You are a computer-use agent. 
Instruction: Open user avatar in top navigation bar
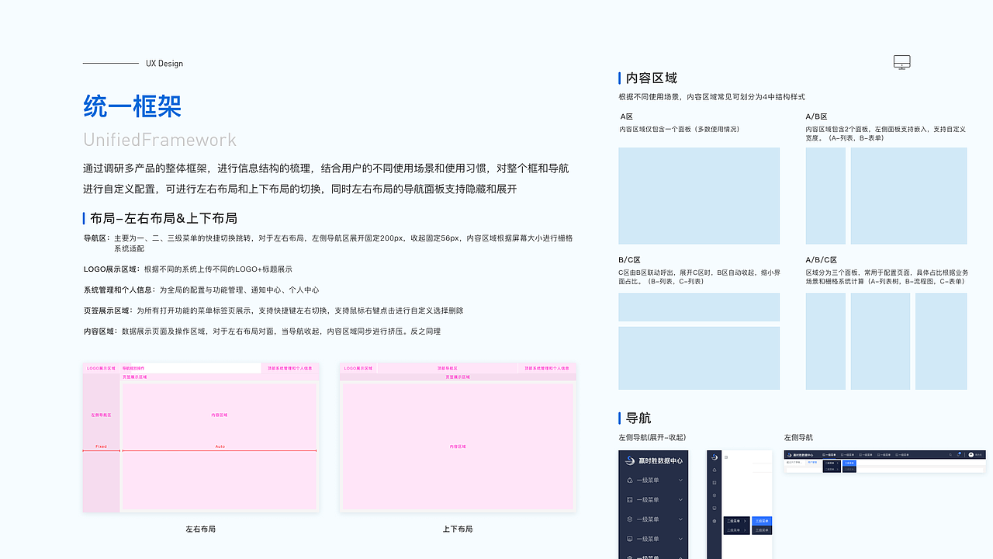(x=971, y=455)
